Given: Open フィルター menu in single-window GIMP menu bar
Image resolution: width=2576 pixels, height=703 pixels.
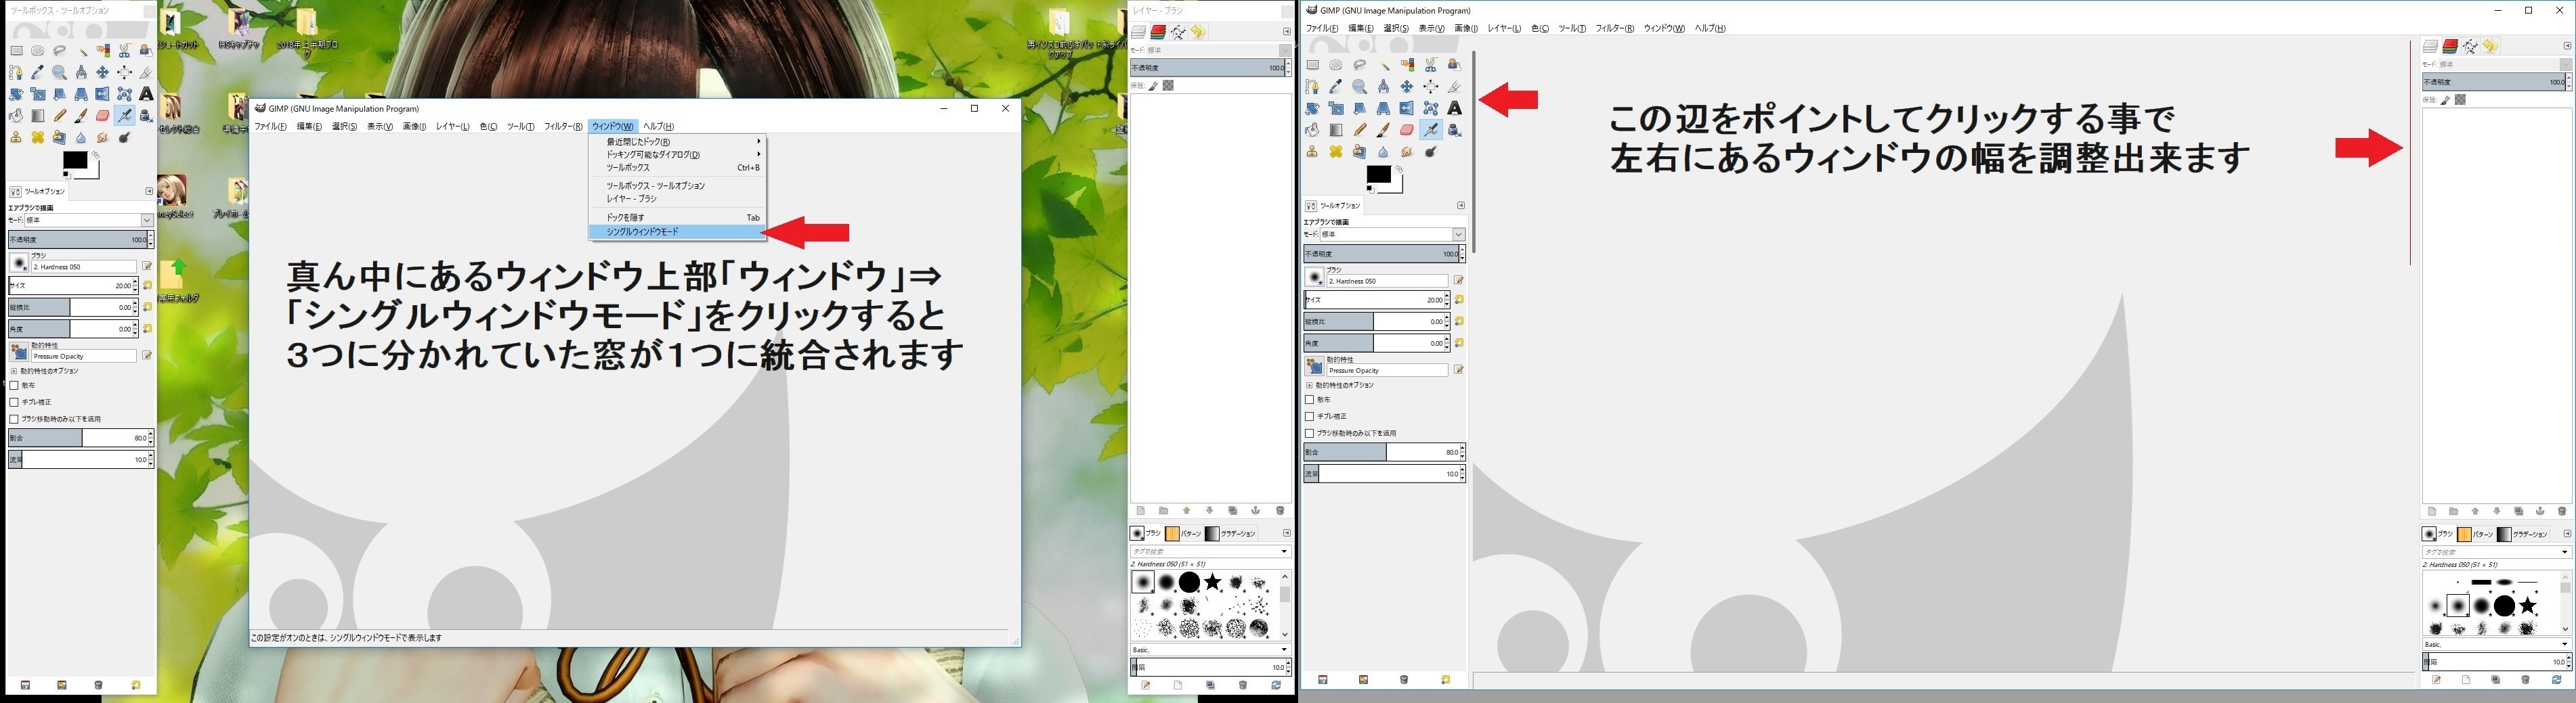Looking at the screenshot, I should pyautogui.click(x=1614, y=28).
